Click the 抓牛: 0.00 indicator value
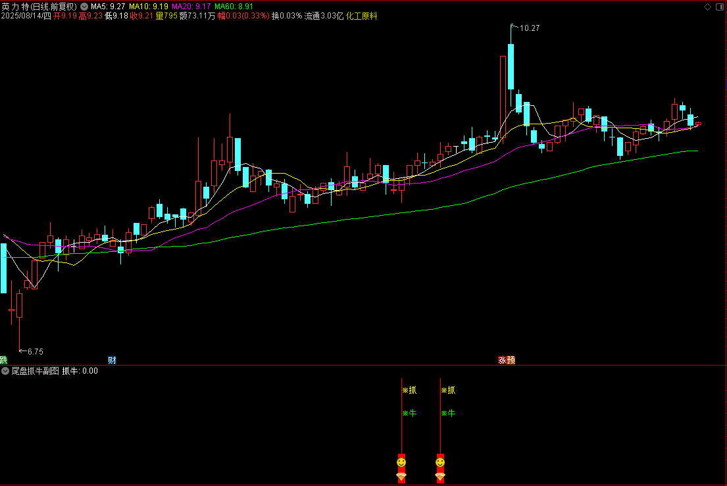 (80, 371)
